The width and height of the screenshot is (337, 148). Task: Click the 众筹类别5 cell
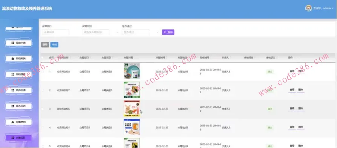(x=107, y=128)
